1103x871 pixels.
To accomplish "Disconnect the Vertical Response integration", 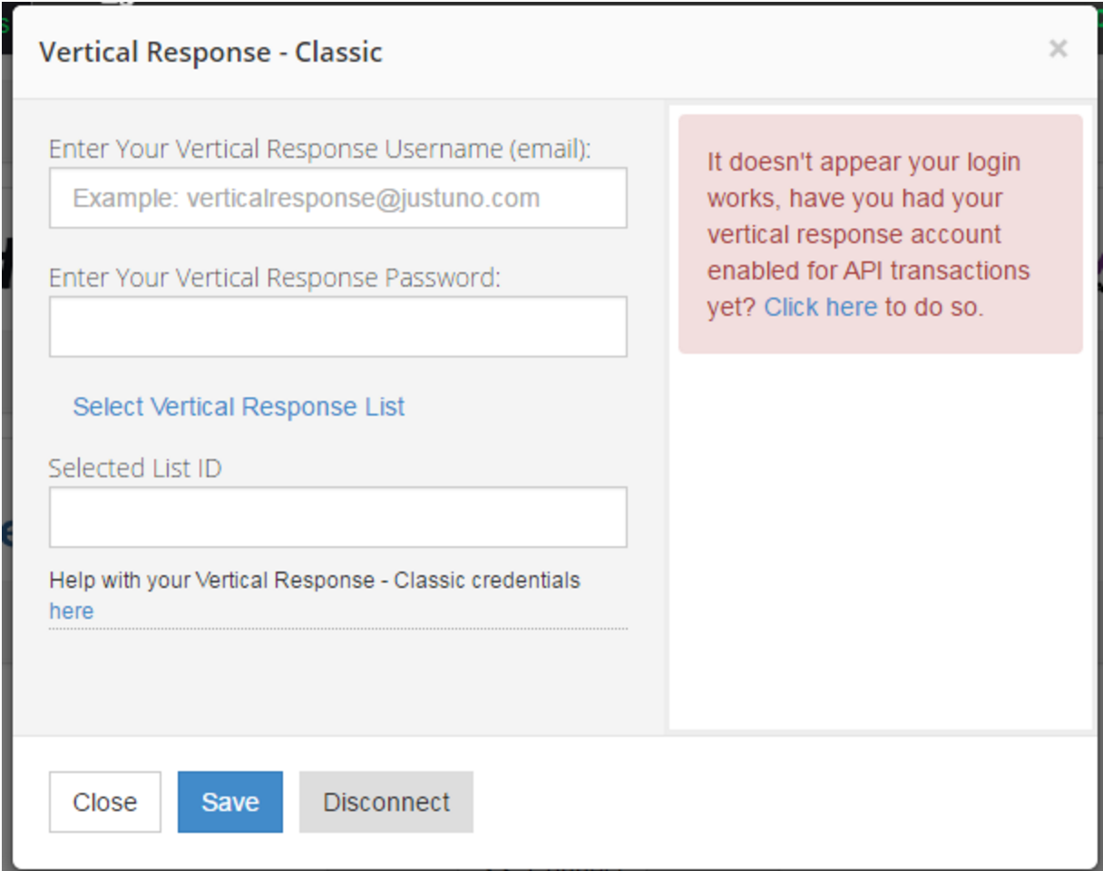I will [x=386, y=801].
